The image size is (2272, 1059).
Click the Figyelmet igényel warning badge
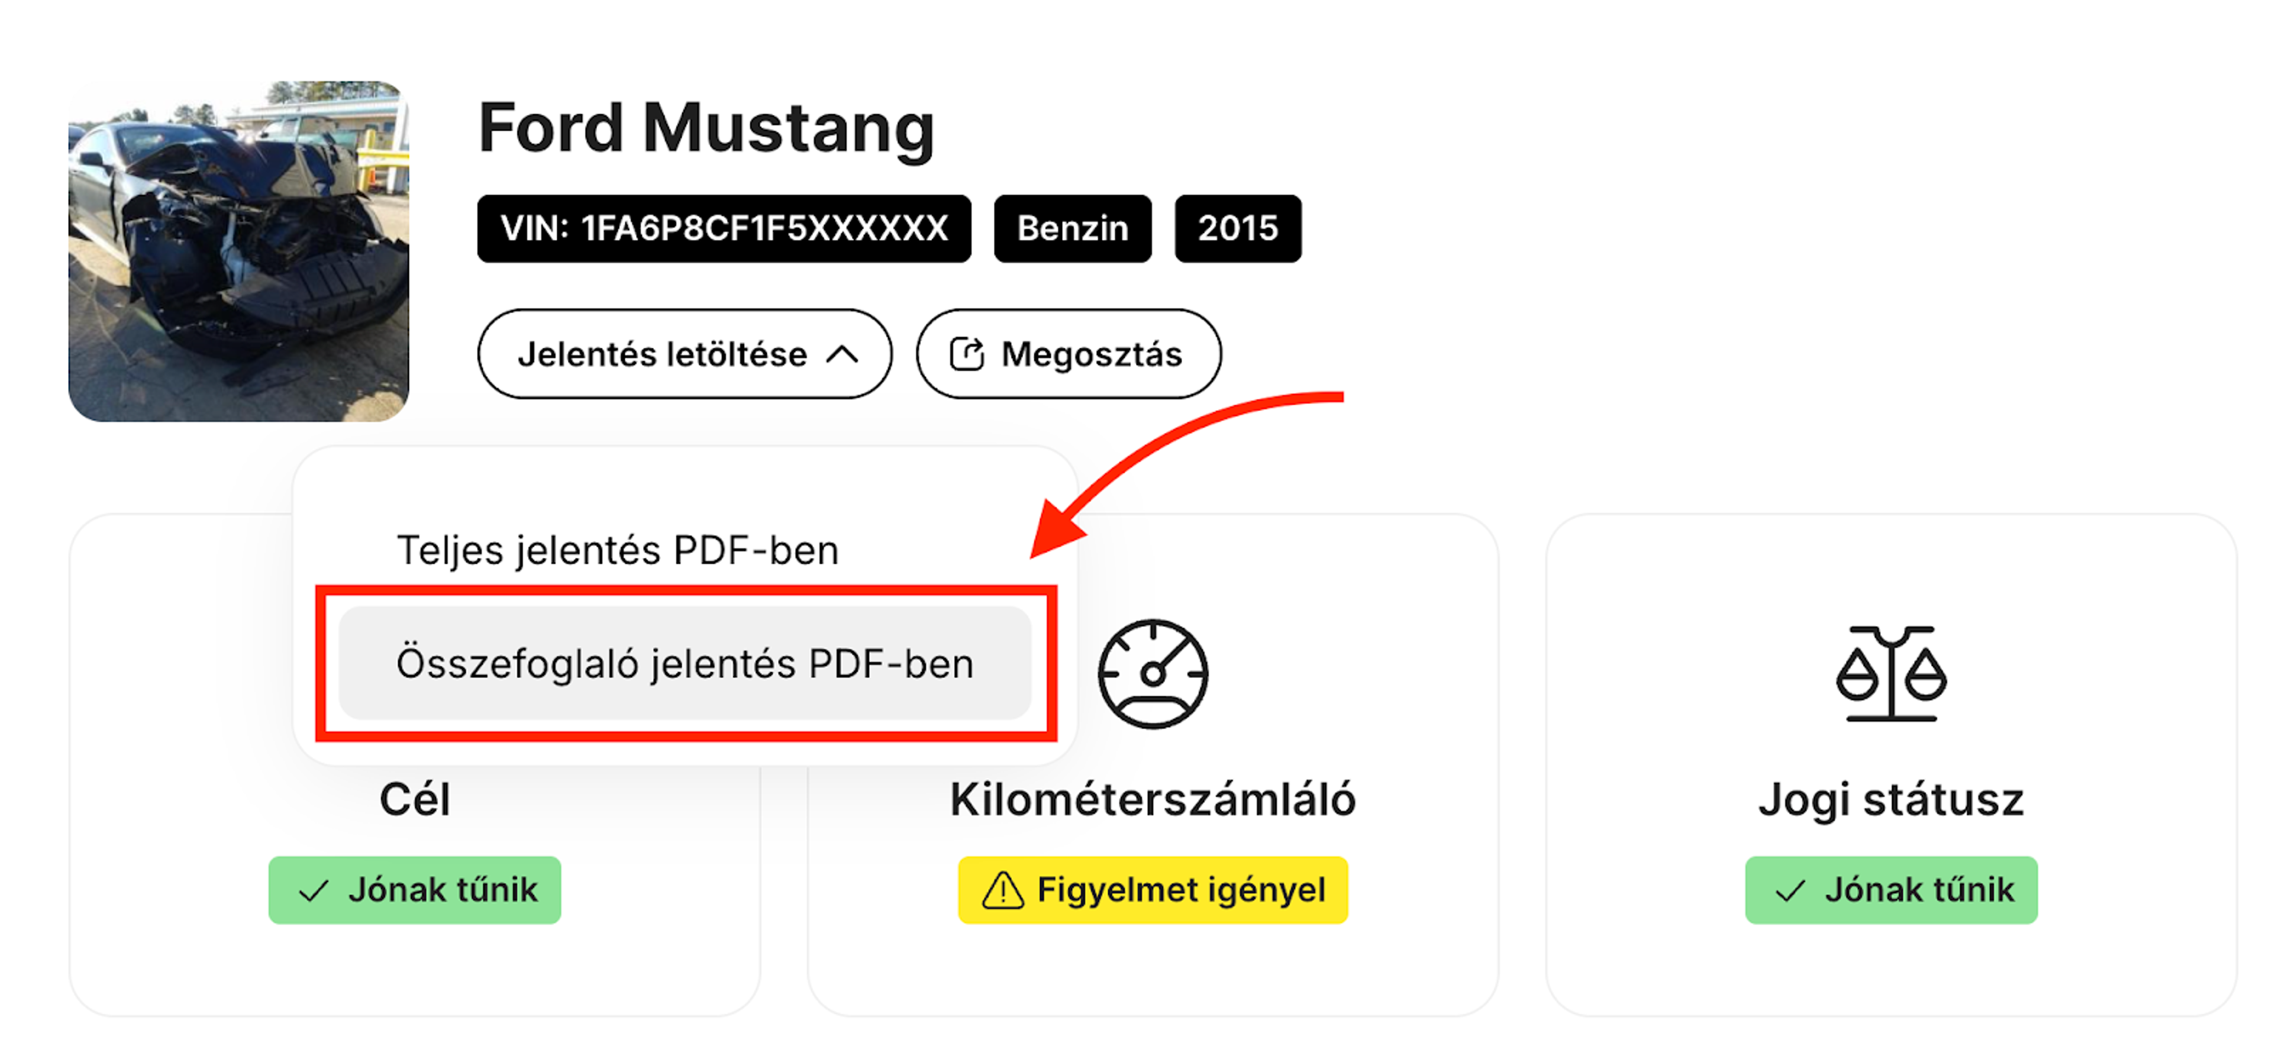[1153, 890]
